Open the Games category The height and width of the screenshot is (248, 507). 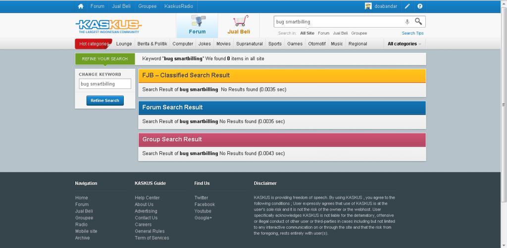[x=295, y=44]
